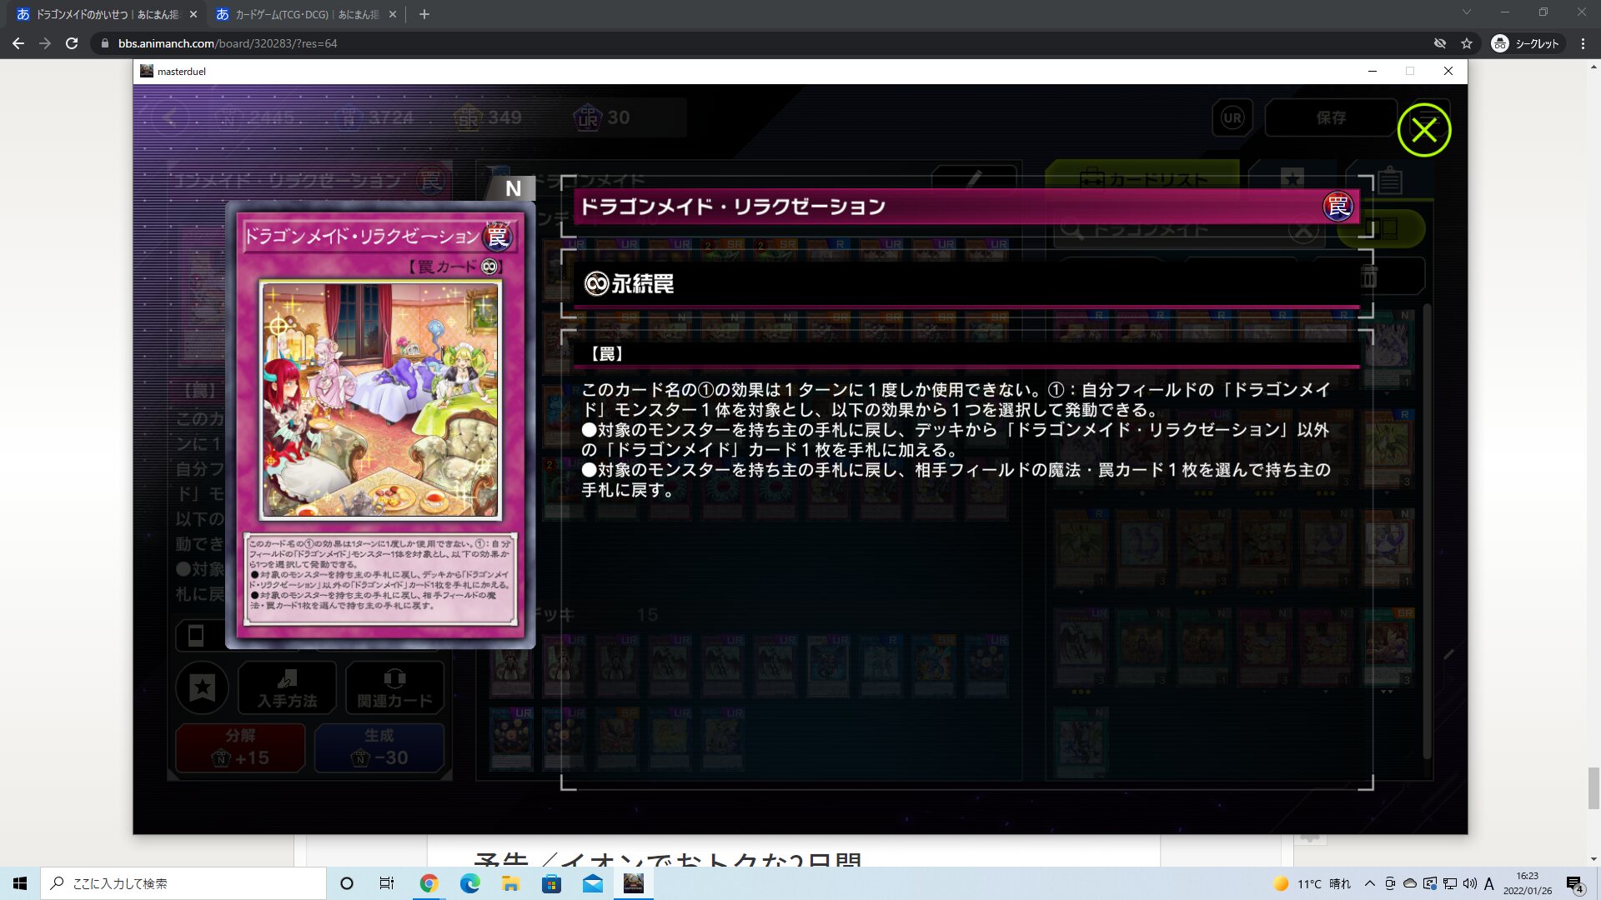Click the dimmed star favorite icon
The width and height of the screenshot is (1601, 900).
tap(203, 687)
